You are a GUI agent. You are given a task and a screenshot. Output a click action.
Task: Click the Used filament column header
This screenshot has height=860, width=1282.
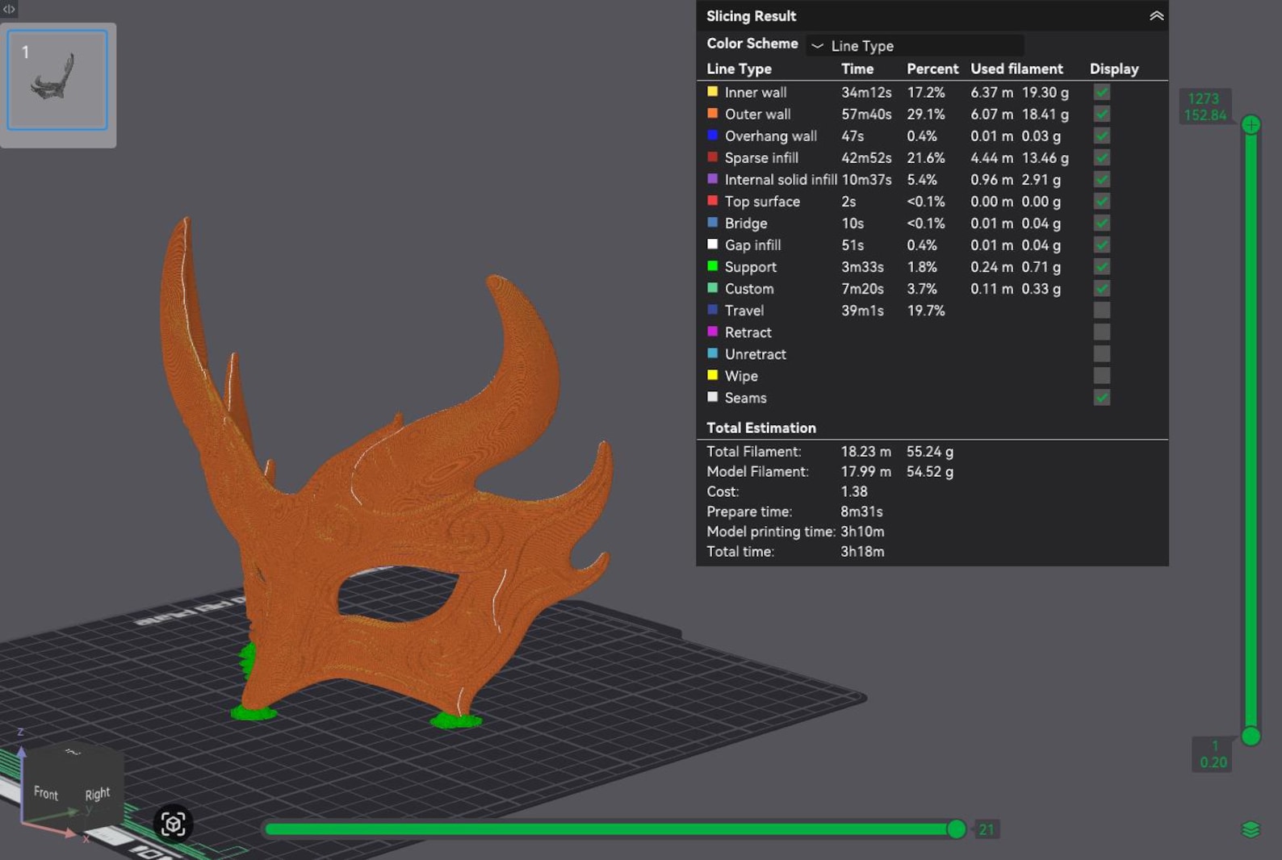[x=1016, y=69]
